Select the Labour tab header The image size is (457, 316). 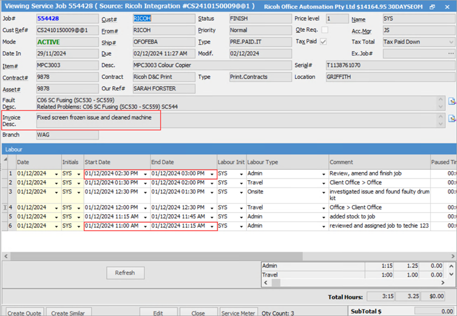click(14, 149)
